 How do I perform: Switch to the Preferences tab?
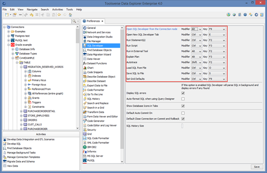pyautogui.click(x=93, y=21)
